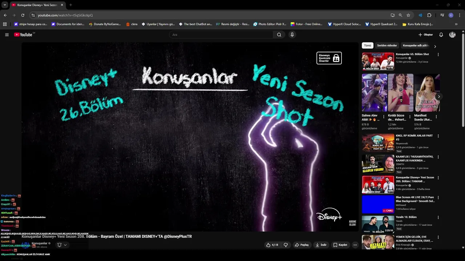
Task: Open a new browser tab
Action: coord(70,5)
